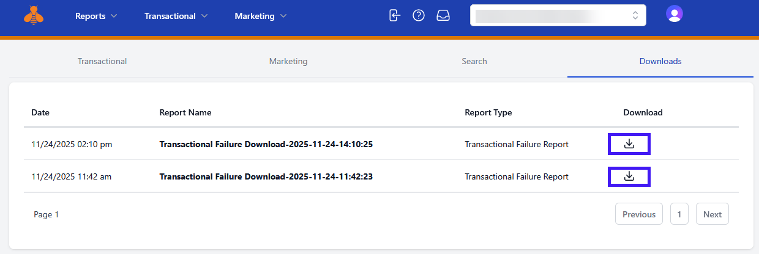The image size is (759, 254).
Task: Open the user profile avatar
Action: click(x=674, y=14)
